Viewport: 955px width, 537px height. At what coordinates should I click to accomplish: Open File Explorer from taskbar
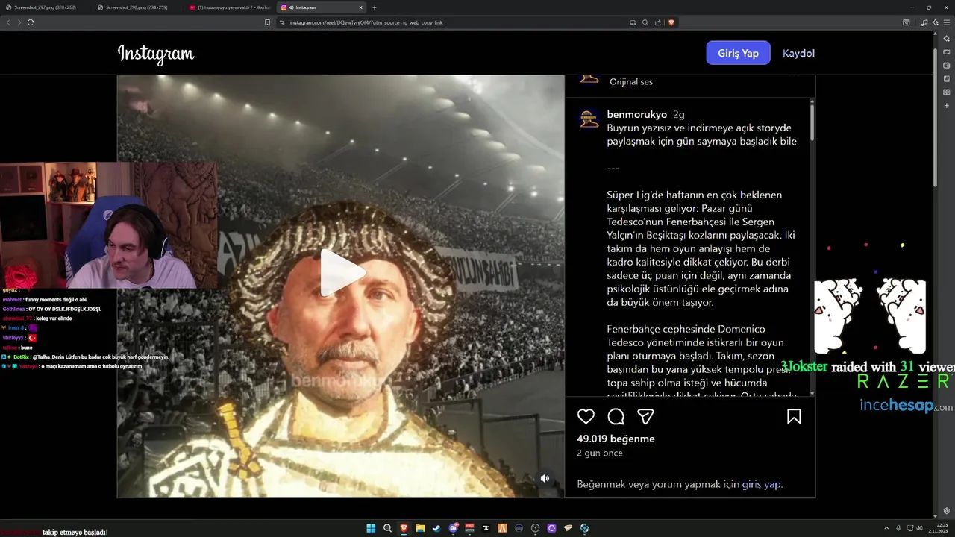420,528
